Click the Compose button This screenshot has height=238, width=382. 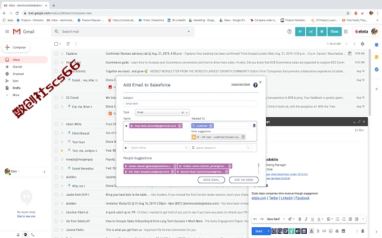(16, 48)
